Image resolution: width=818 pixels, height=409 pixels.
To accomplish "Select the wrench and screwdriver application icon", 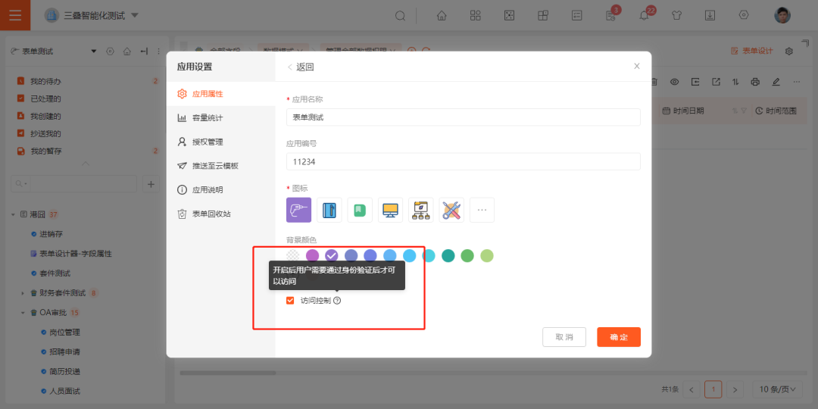I will [x=451, y=210].
